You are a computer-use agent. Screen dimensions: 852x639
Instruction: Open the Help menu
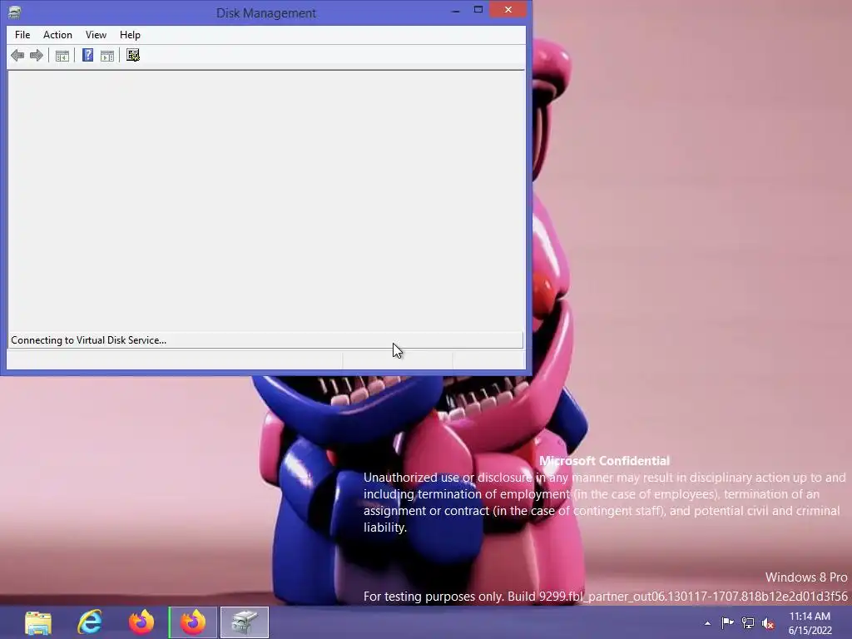130,35
